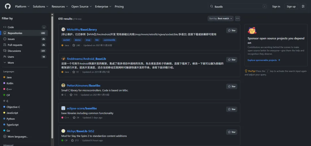The height and width of the screenshot is (146, 311).
Task: Filter by TypeScript language
Action: [x=25, y=125]
